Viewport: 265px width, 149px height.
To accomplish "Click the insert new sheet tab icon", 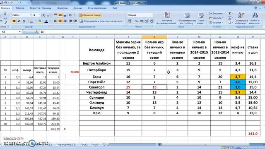I will pos(104,144).
